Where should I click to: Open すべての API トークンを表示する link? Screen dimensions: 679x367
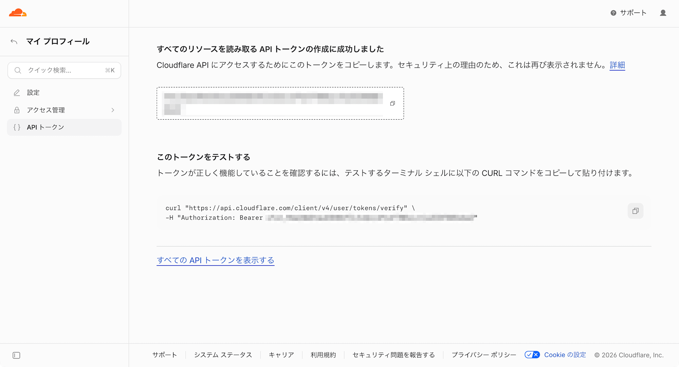click(216, 260)
